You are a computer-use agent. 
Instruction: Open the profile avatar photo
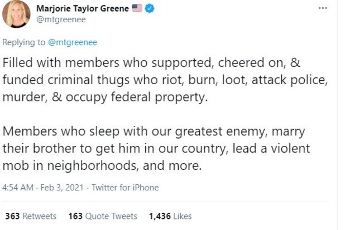coord(16,14)
